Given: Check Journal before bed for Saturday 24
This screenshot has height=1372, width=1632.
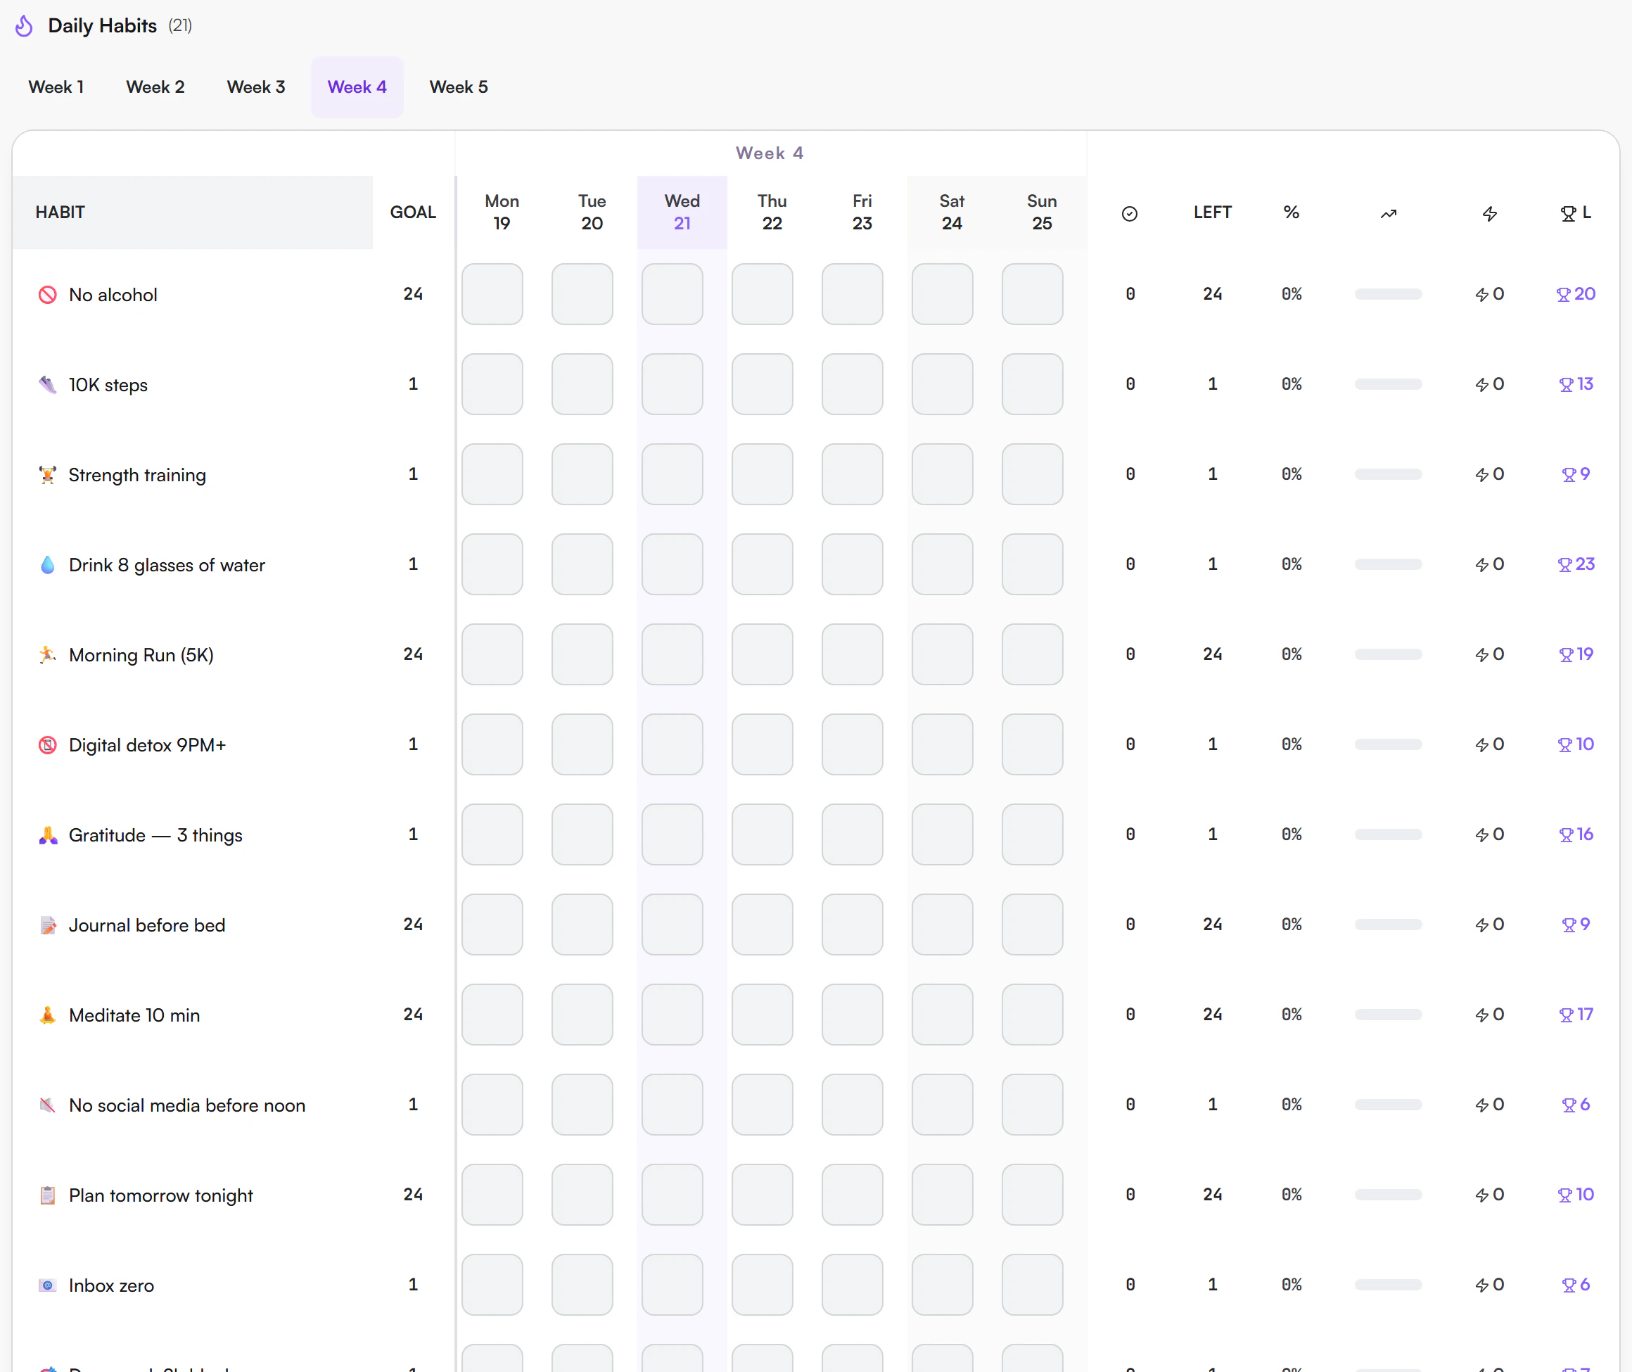Looking at the screenshot, I should coord(943,925).
